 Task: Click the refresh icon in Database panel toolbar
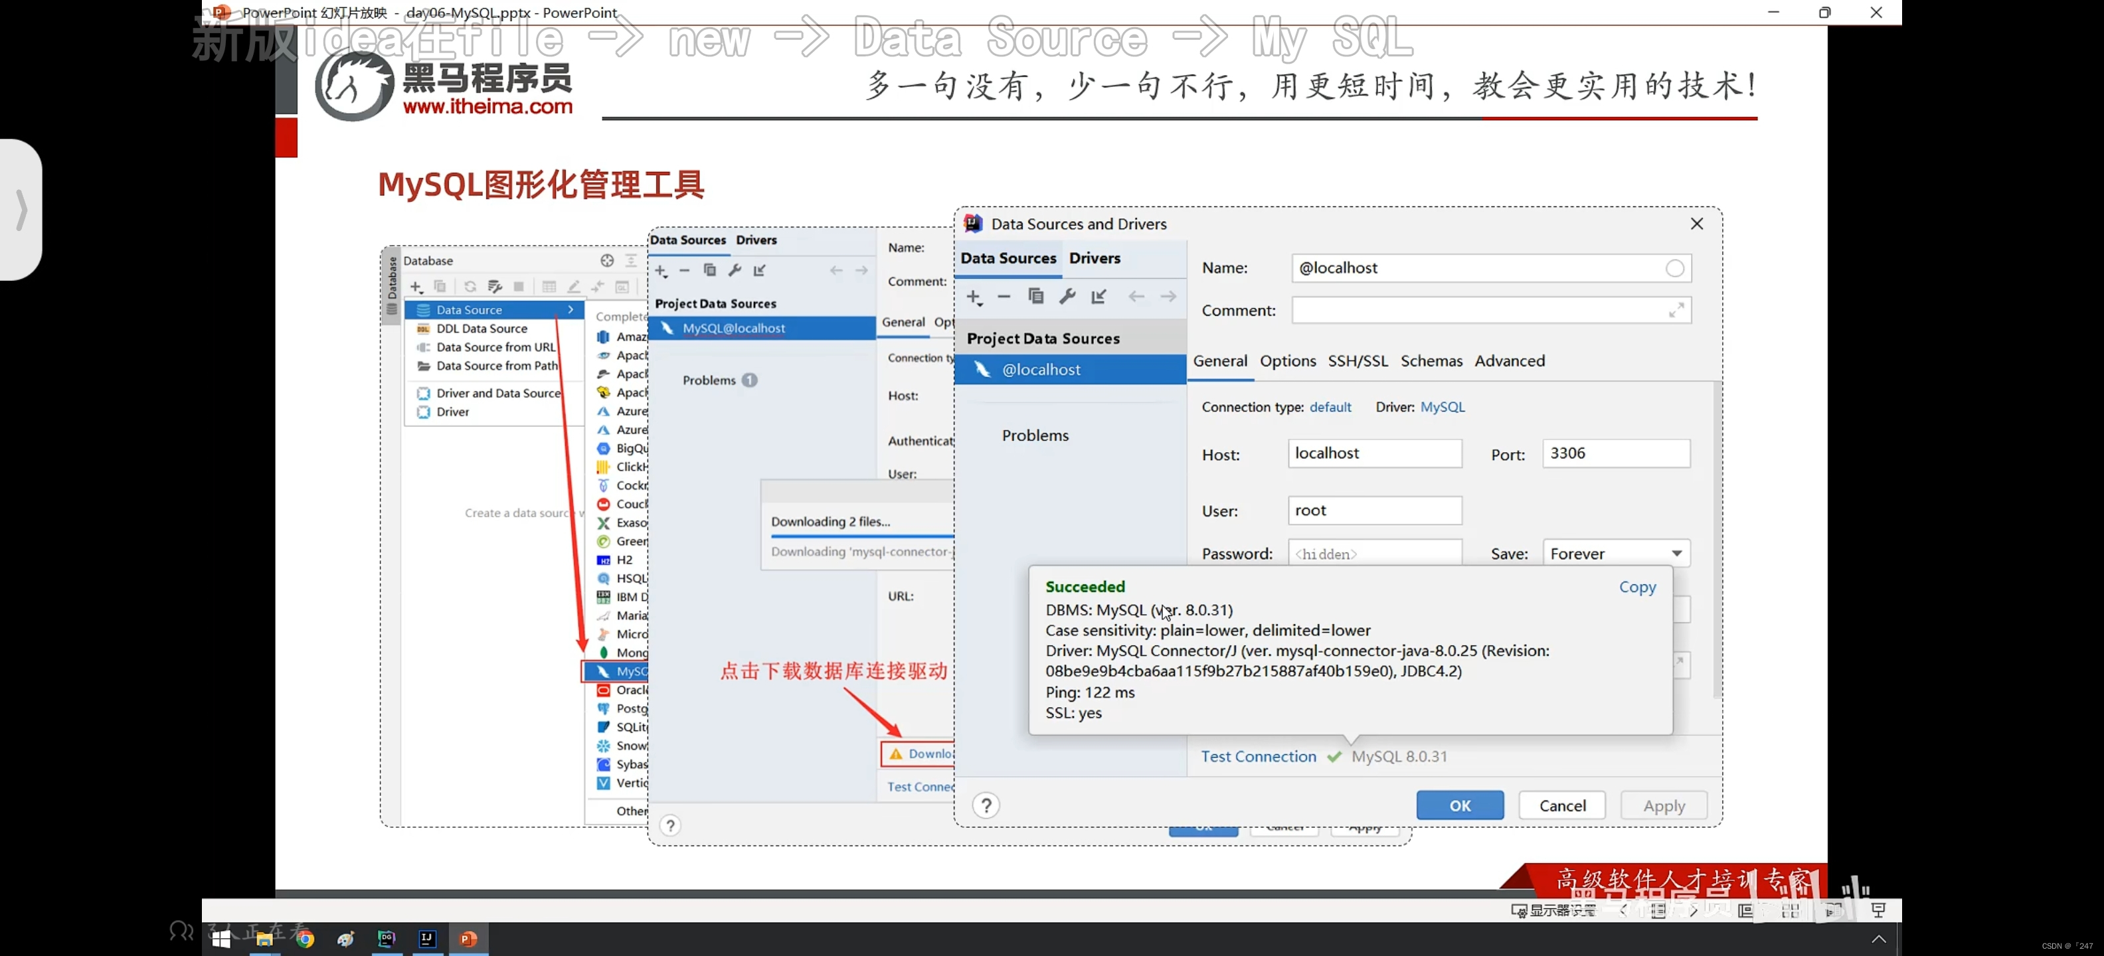coord(470,287)
